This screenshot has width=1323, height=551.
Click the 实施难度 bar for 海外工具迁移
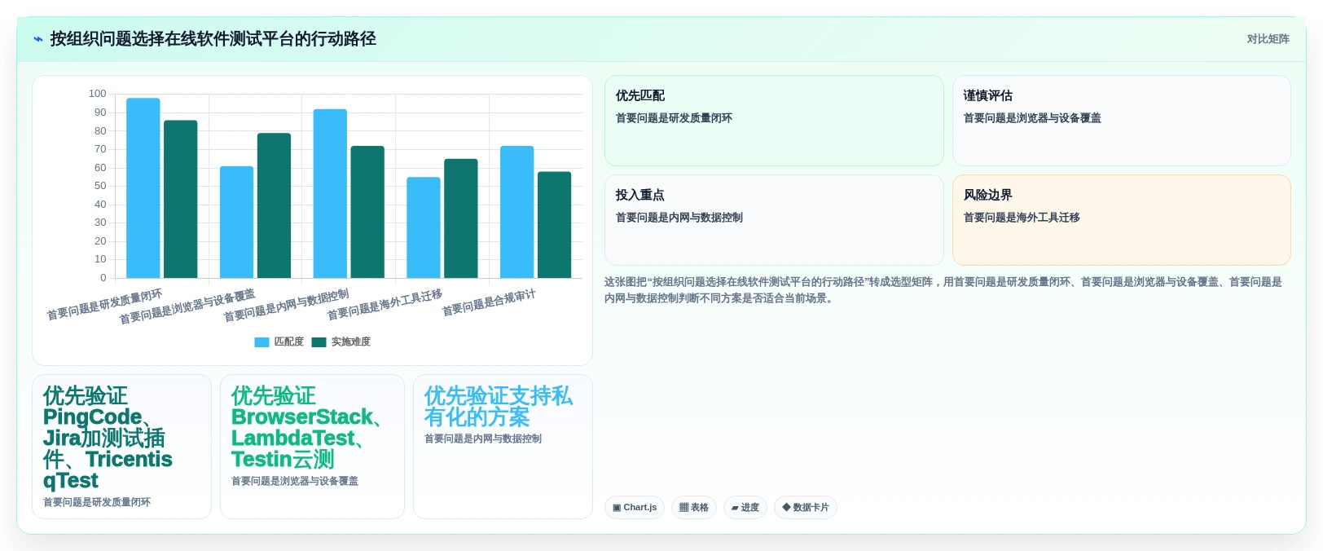point(461,218)
